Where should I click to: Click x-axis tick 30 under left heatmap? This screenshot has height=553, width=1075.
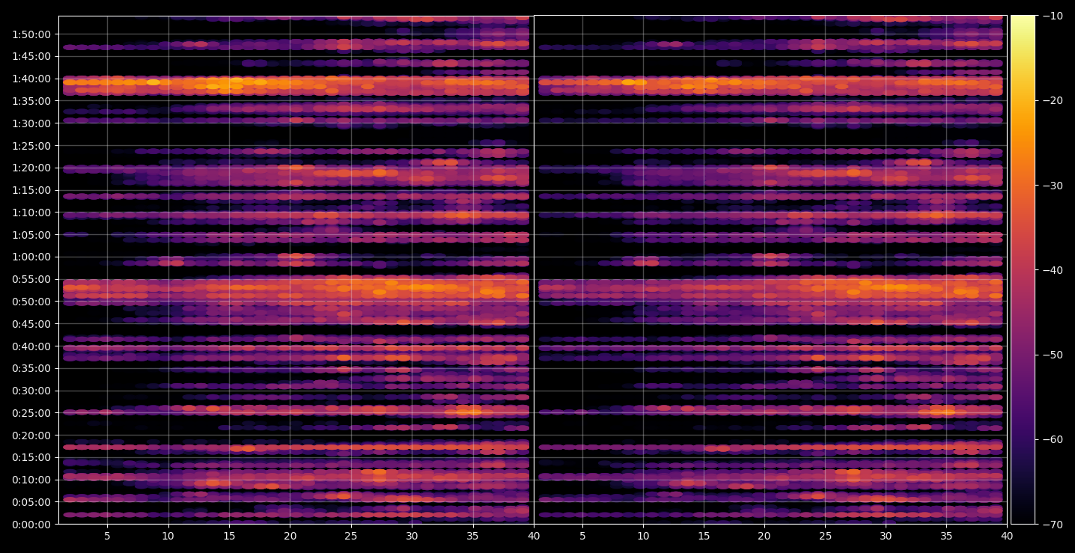(412, 537)
